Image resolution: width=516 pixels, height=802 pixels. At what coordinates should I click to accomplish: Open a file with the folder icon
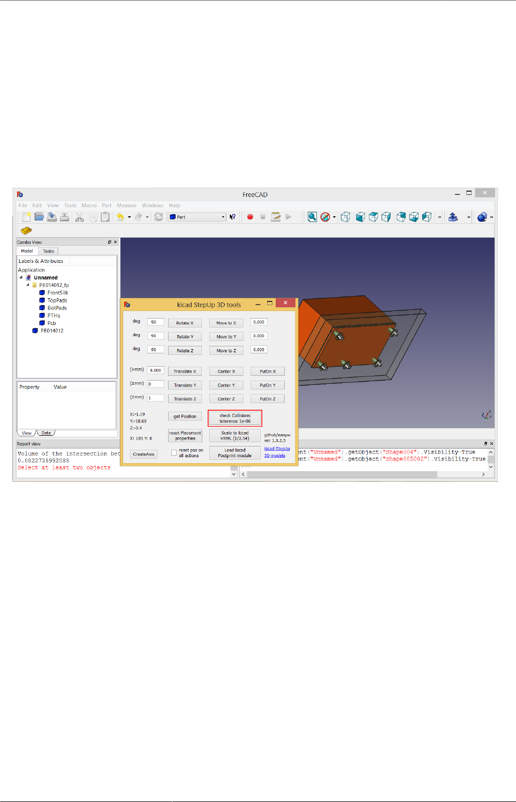point(39,217)
